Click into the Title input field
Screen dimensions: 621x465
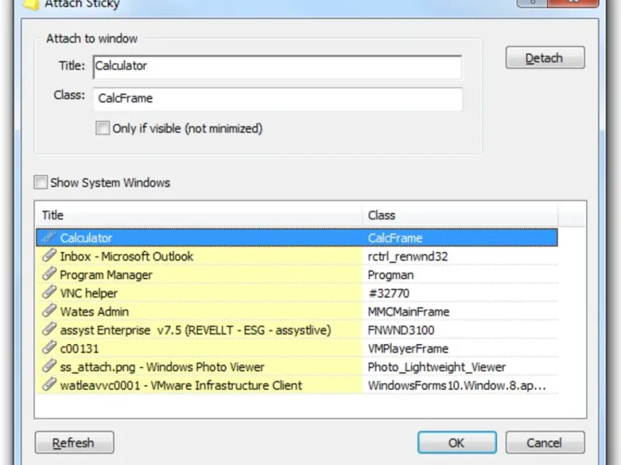tap(277, 67)
